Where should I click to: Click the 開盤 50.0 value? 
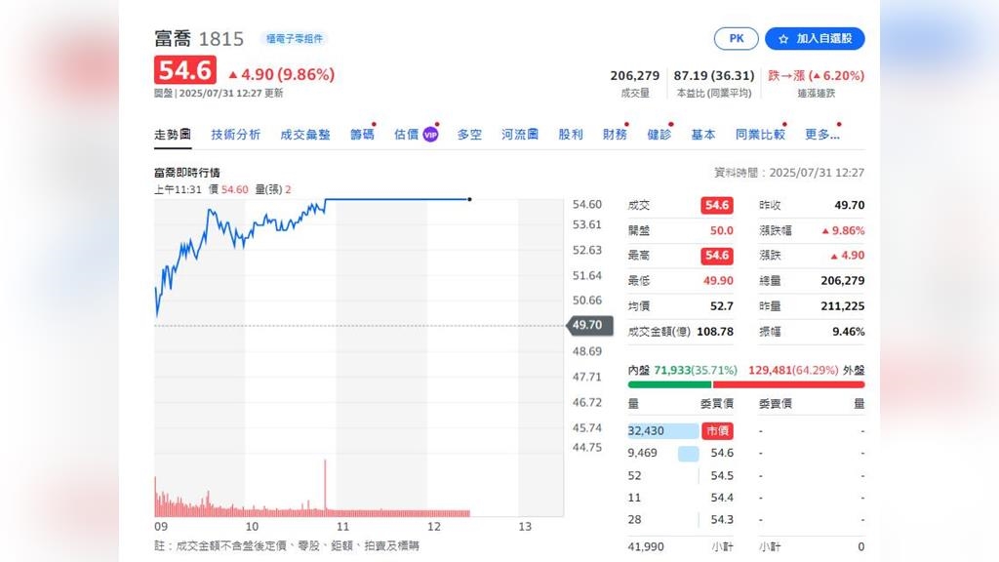(x=721, y=230)
